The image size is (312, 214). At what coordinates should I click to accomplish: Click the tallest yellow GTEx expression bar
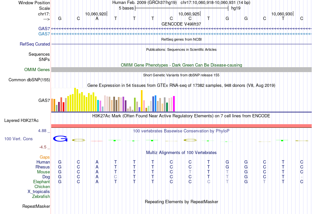pyautogui.click(x=75, y=100)
